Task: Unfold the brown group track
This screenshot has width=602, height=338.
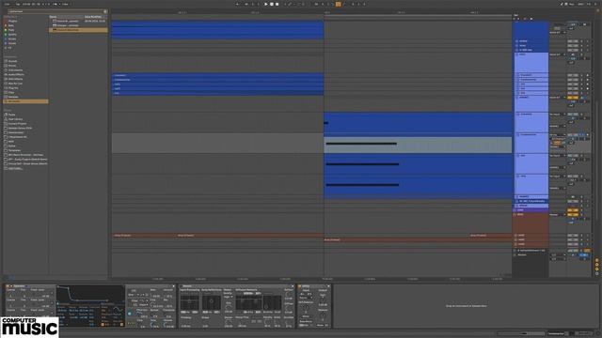Action: (515, 215)
